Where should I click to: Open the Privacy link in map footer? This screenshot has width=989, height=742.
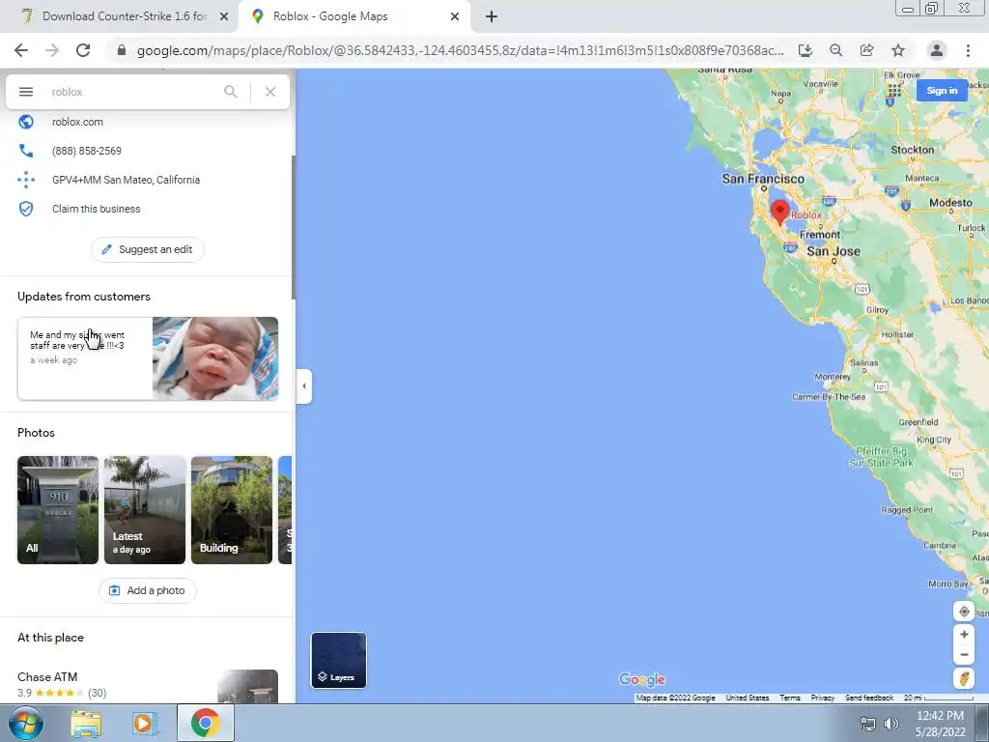(x=823, y=698)
